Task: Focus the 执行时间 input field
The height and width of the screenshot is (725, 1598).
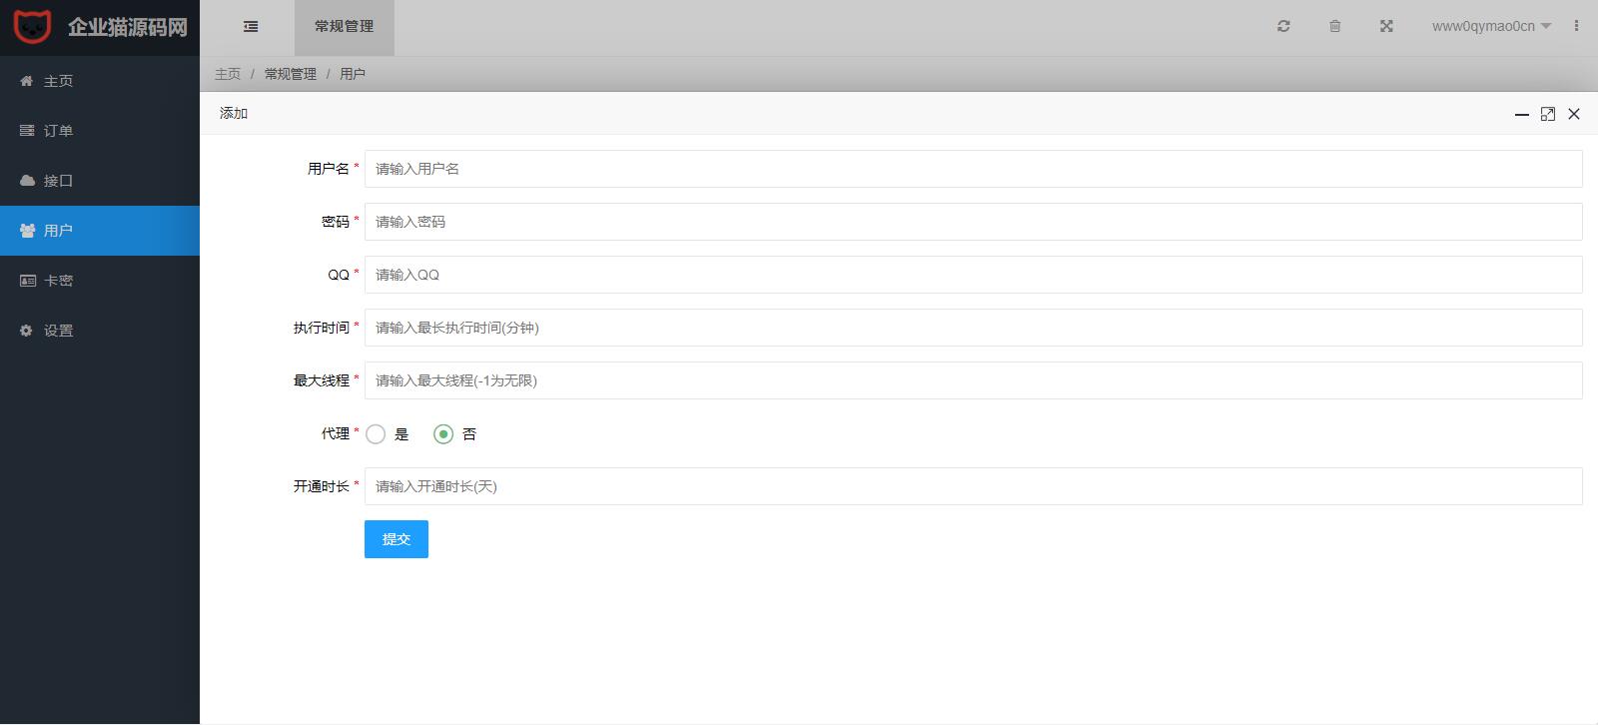Action: click(x=974, y=328)
